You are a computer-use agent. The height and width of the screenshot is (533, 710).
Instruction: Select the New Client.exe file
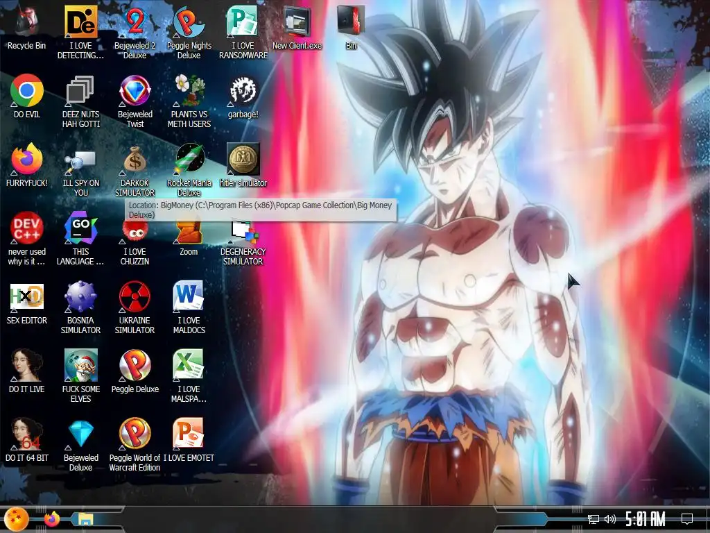(x=297, y=27)
